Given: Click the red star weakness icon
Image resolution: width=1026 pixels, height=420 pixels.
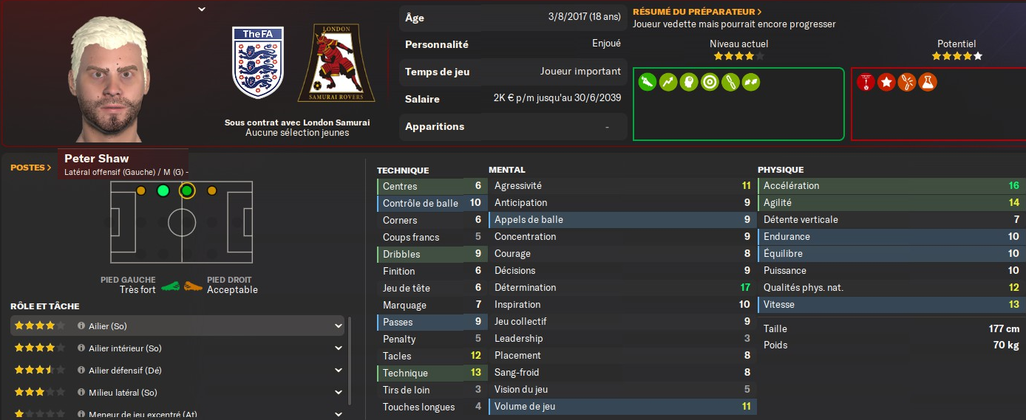Looking at the screenshot, I should pyautogui.click(x=886, y=82).
